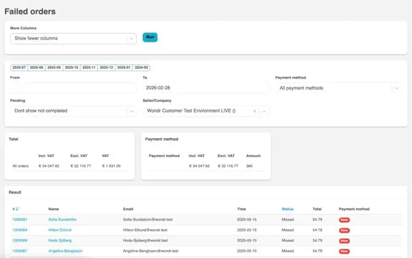Click the From date input field
Image resolution: width=412 pixels, height=258 pixels.
[x=73, y=88]
